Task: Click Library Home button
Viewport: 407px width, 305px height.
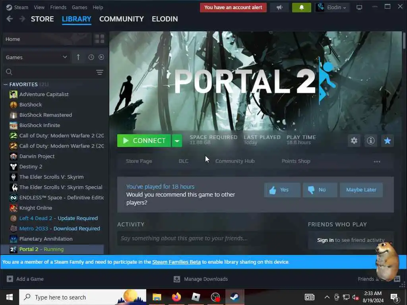Action: pyautogui.click(x=48, y=39)
